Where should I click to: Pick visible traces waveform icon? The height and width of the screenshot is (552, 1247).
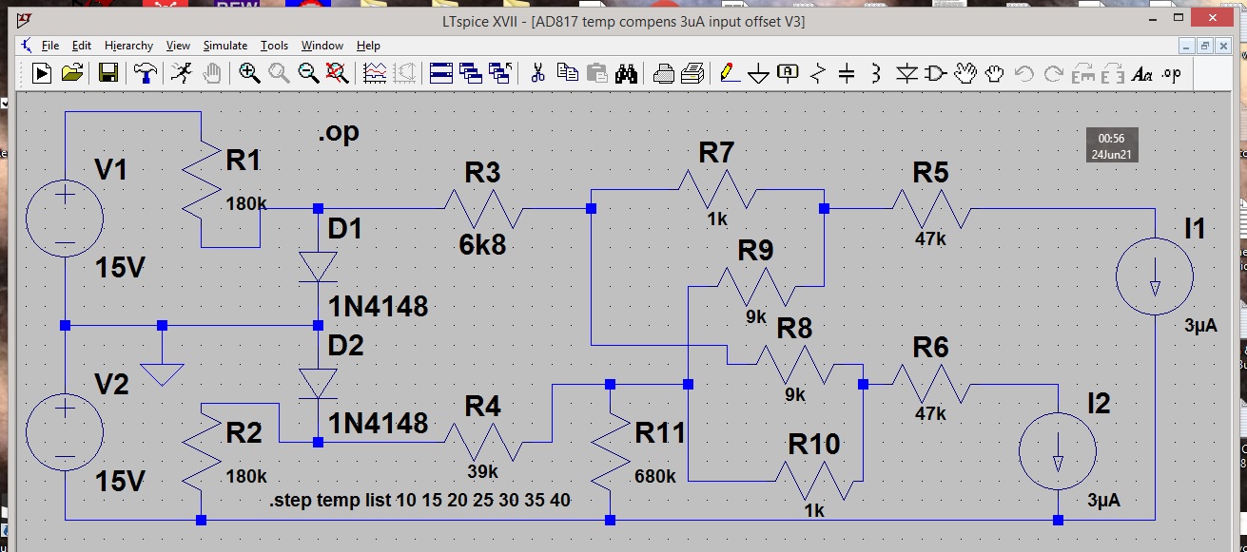tap(375, 73)
